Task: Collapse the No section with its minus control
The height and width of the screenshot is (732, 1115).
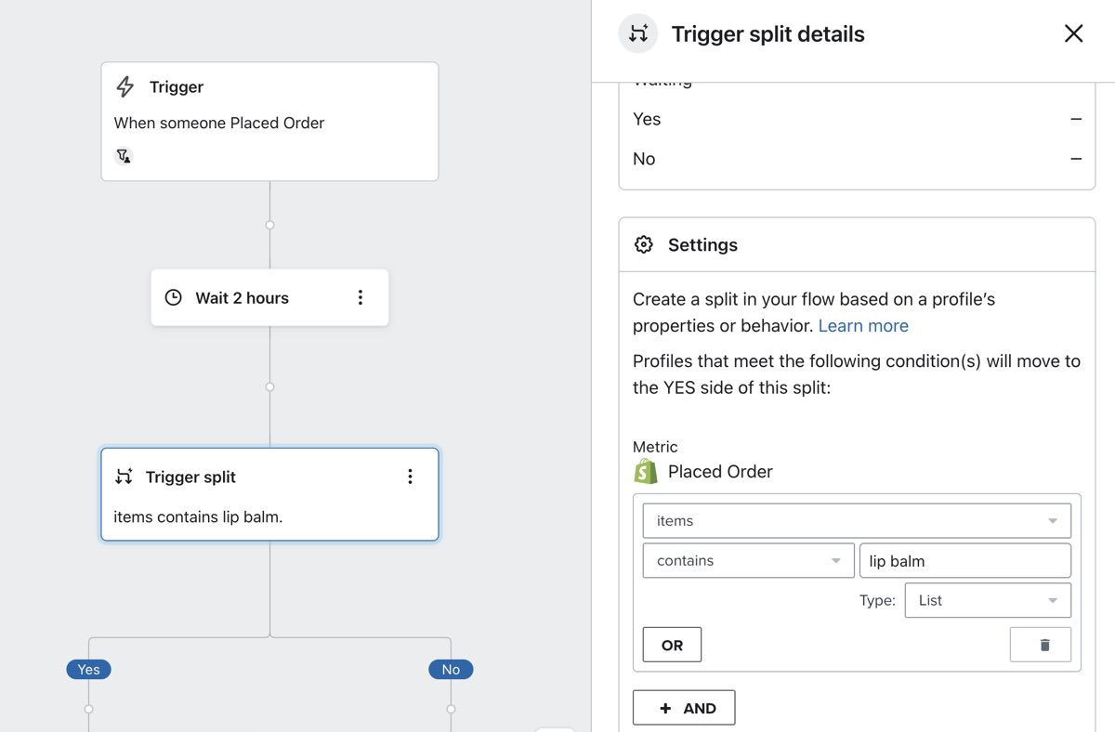Action: (x=1075, y=159)
